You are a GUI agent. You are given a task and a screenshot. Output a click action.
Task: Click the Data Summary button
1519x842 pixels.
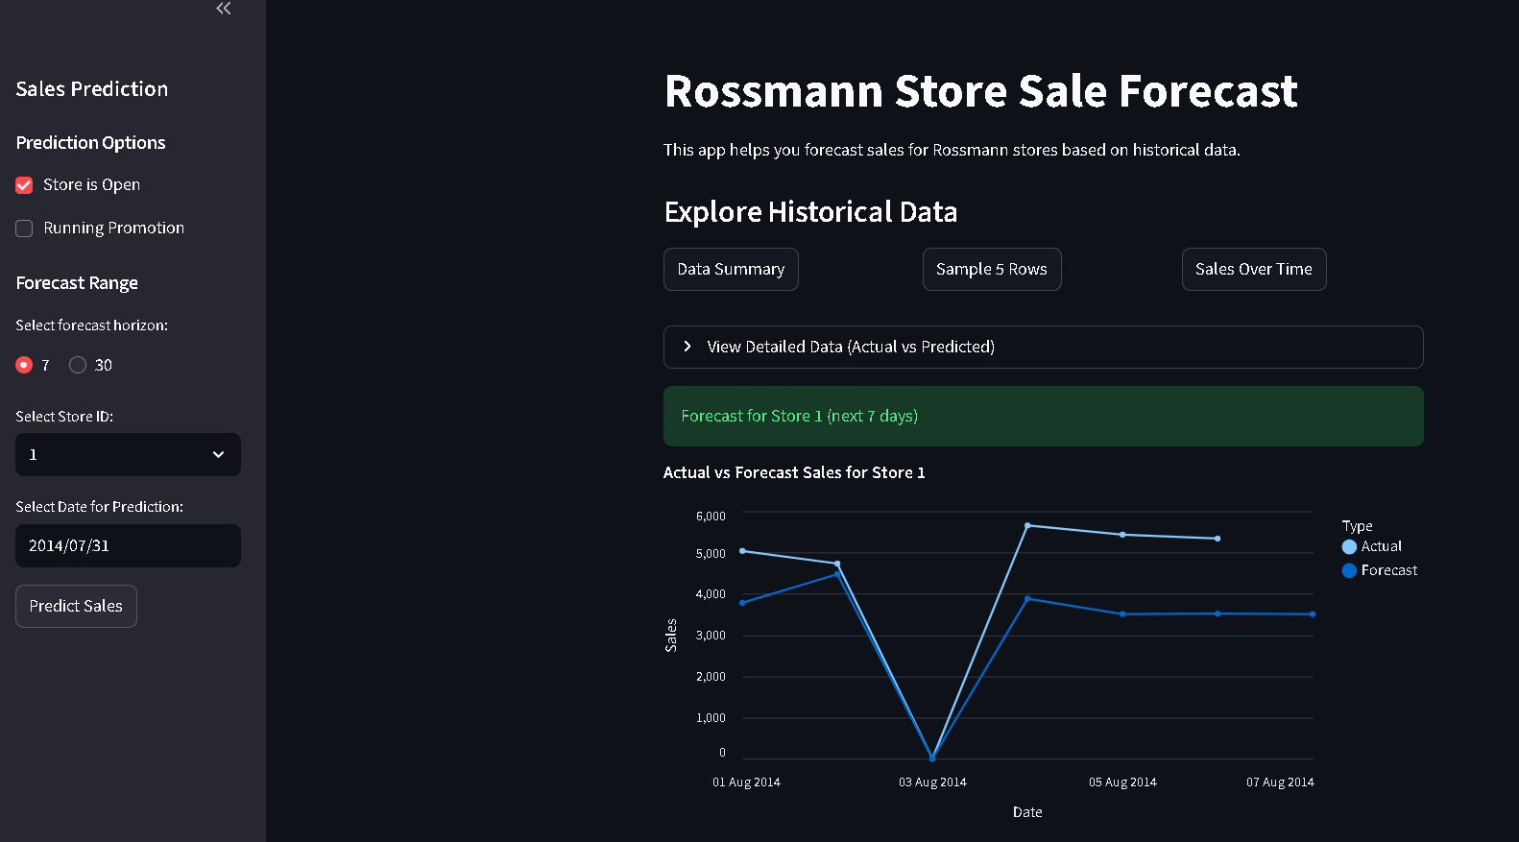pos(731,269)
